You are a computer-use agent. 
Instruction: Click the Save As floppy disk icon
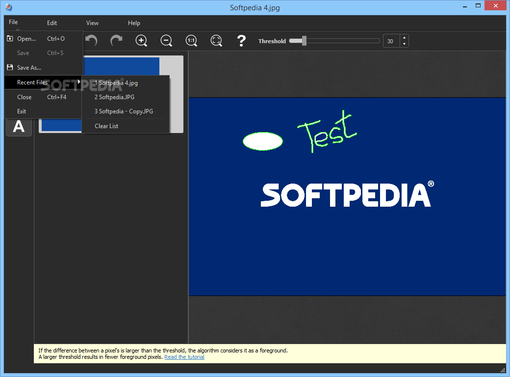tap(10, 67)
